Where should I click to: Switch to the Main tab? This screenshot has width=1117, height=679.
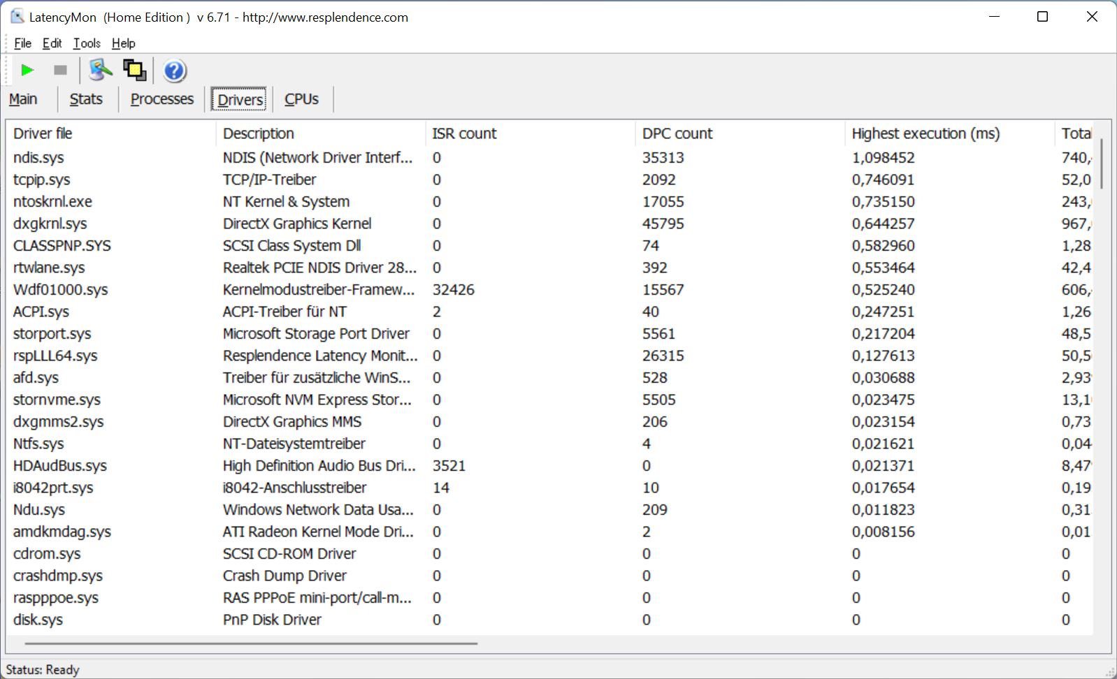23,99
